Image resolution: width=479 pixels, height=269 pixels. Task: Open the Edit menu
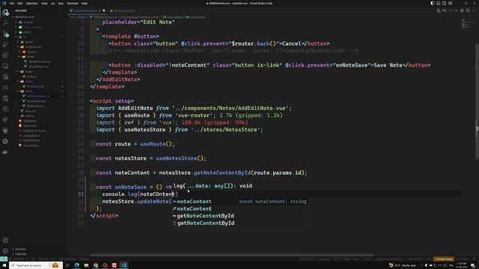pyautogui.click(x=20, y=3)
